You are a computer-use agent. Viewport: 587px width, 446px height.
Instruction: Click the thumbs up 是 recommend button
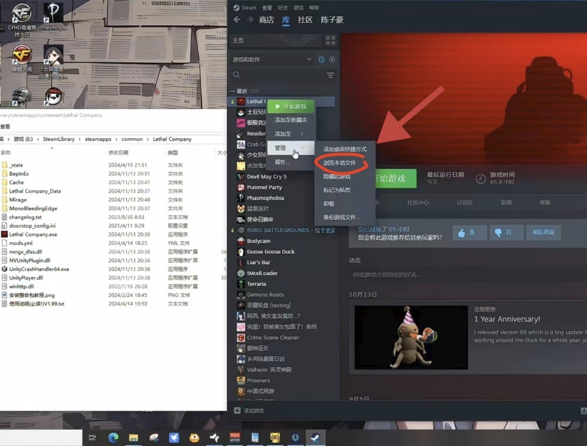coord(470,233)
